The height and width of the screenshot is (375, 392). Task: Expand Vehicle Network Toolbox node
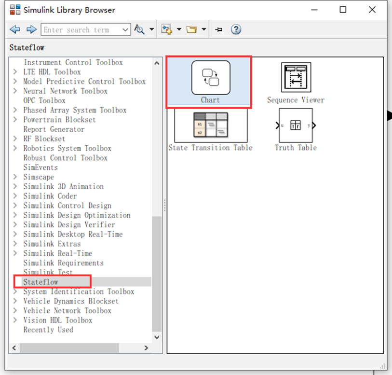pyautogui.click(x=15, y=310)
